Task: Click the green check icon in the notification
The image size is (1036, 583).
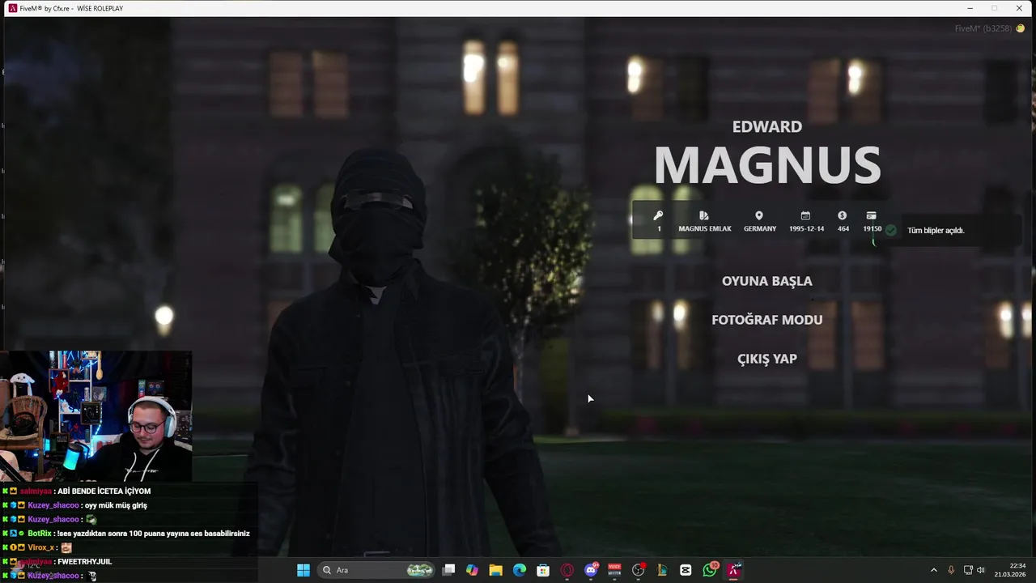Action: pyautogui.click(x=891, y=230)
